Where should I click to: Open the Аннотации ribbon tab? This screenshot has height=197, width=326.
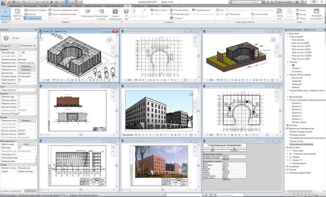coord(67,6)
